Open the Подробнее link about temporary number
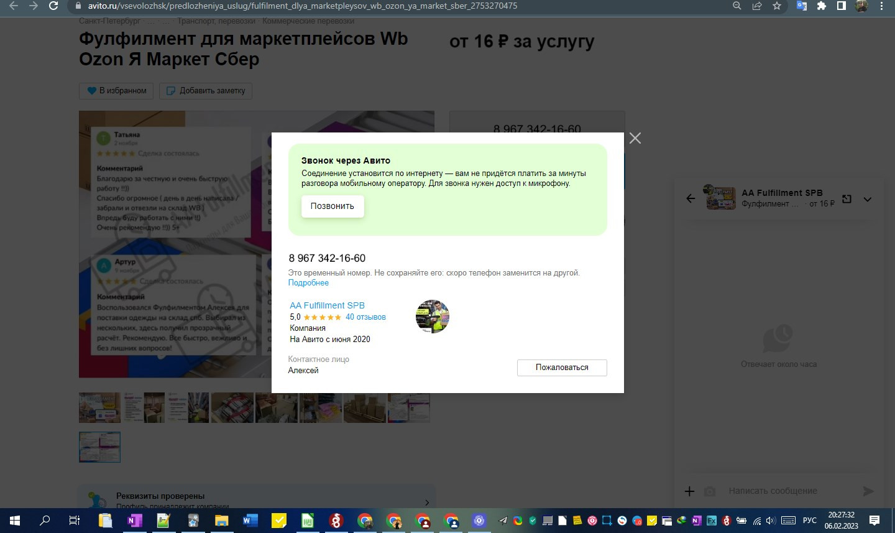The height and width of the screenshot is (533, 895). (x=308, y=283)
